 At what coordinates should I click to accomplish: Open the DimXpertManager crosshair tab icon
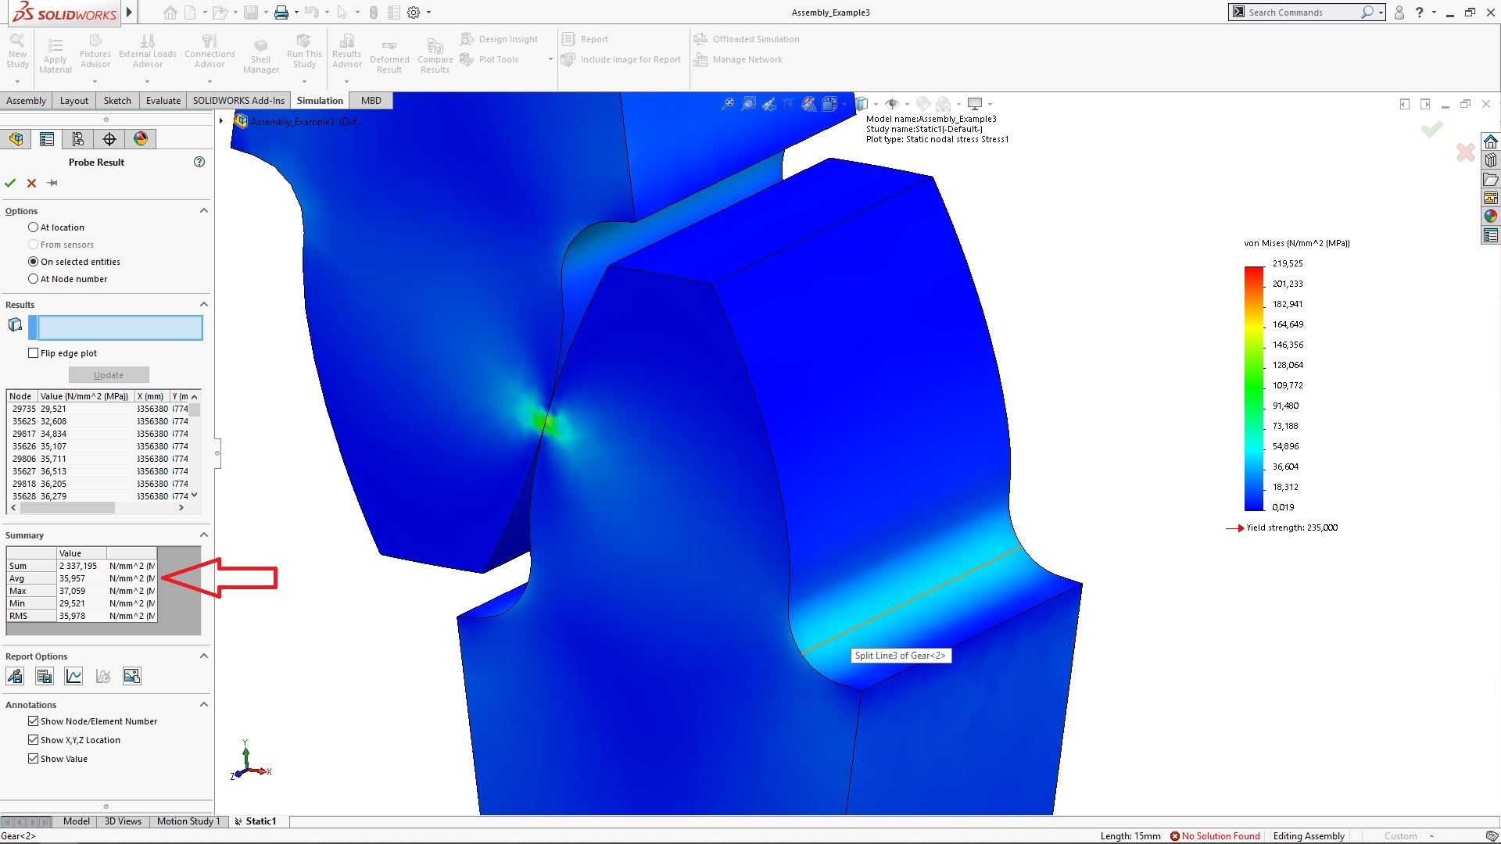(x=109, y=139)
